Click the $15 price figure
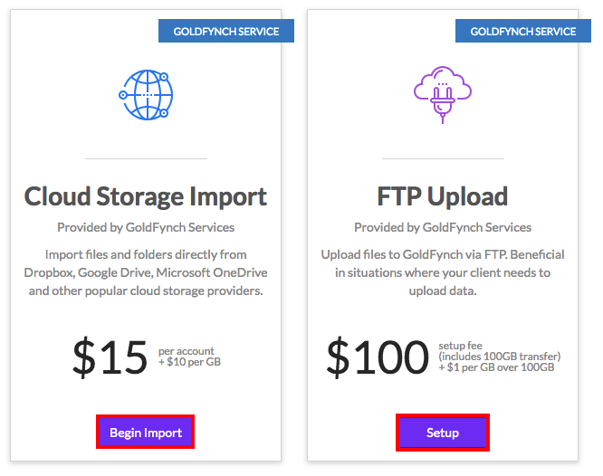This screenshot has width=603, height=476. point(110,357)
